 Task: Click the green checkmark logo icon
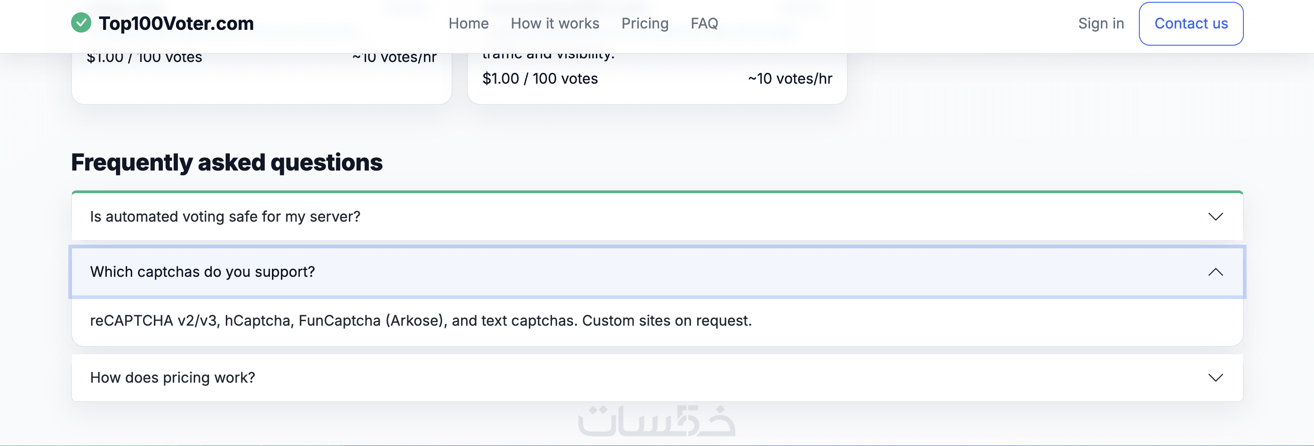point(81,23)
